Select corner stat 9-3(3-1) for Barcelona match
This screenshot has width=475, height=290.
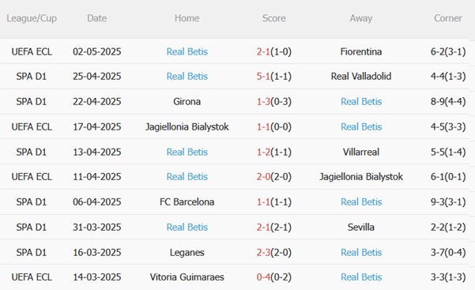pyautogui.click(x=448, y=201)
